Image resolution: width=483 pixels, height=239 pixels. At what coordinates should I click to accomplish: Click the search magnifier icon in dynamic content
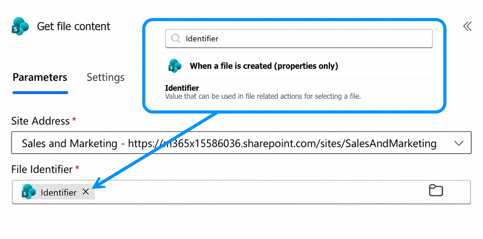pos(176,38)
